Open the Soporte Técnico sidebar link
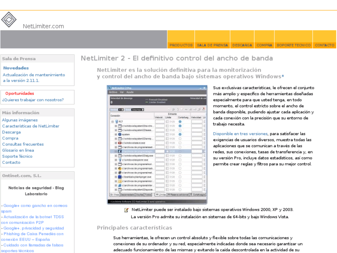Screen dimensions: 337x253 [17, 156]
